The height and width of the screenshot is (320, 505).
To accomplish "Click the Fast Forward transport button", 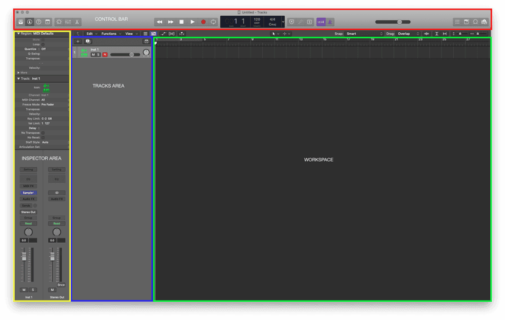I will point(171,22).
